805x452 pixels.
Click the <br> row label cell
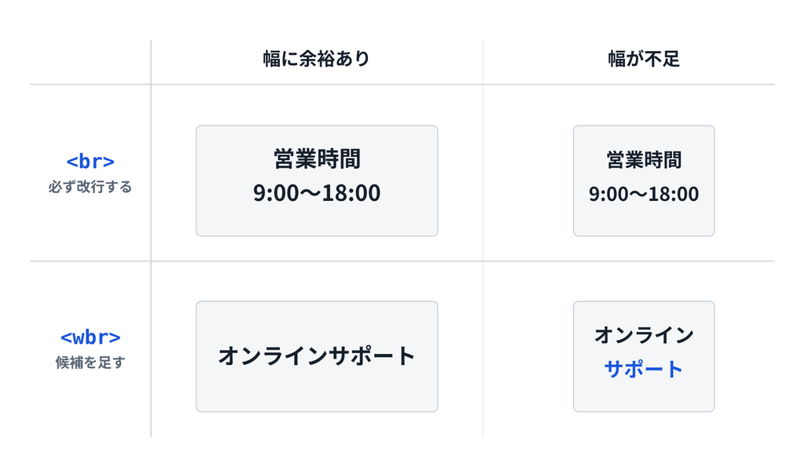(90, 173)
